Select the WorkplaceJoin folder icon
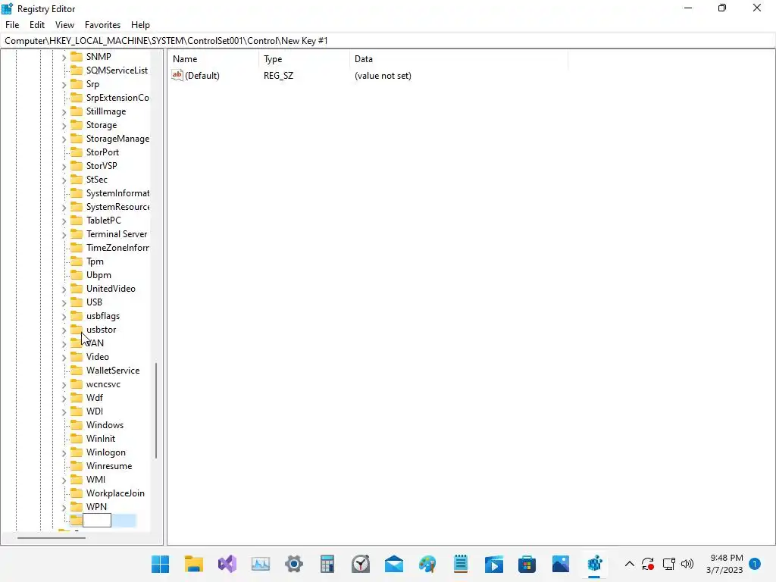 click(x=77, y=493)
